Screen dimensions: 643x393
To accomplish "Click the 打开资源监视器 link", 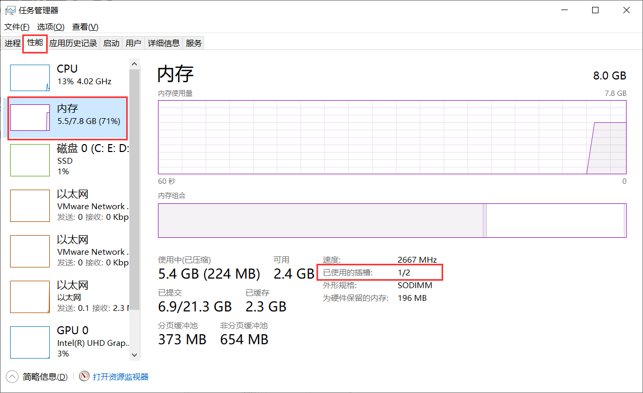I will (121, 377).
